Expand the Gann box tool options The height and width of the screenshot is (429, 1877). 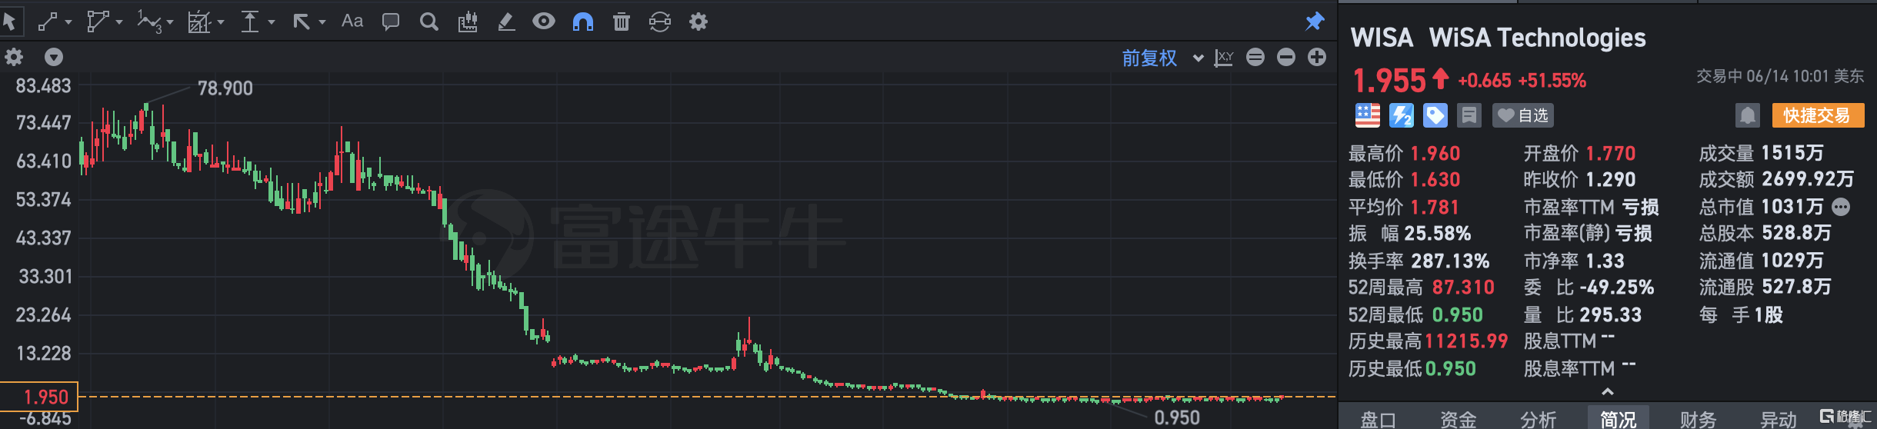(221, 22)
